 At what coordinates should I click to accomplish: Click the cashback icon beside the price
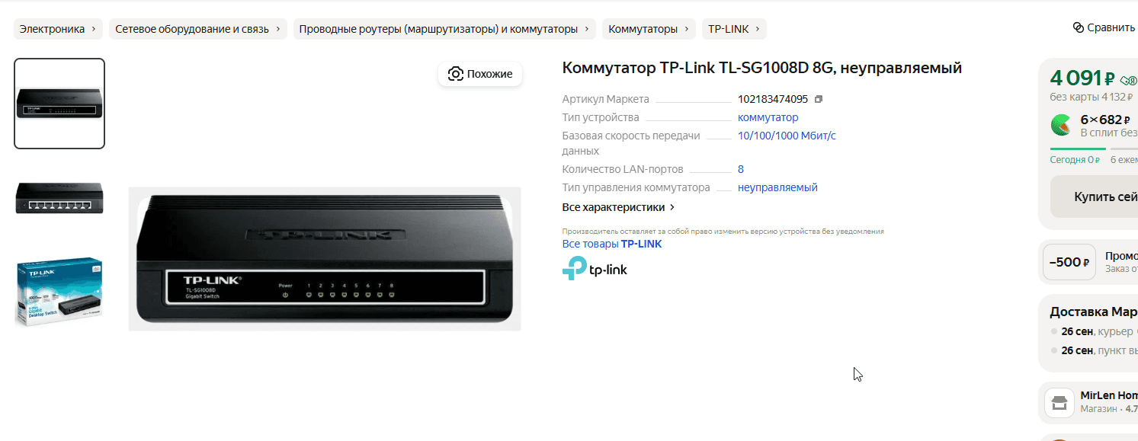pyautogui.click(x=1129, y=80)
